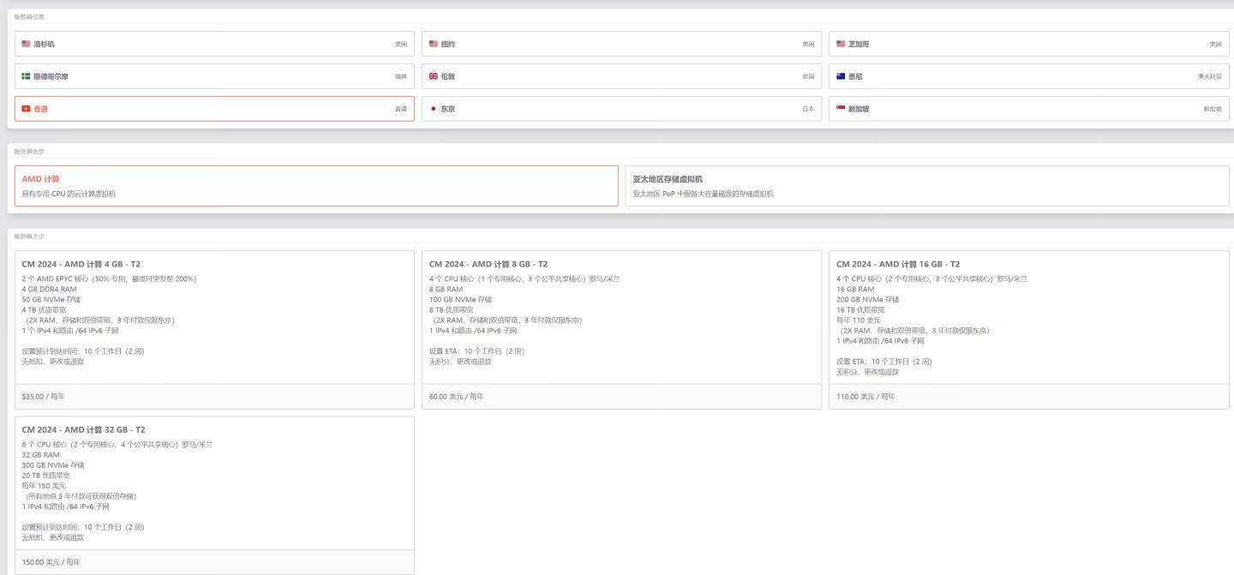Click the US flag beside 洛杉矶

(x=26, y=44)
